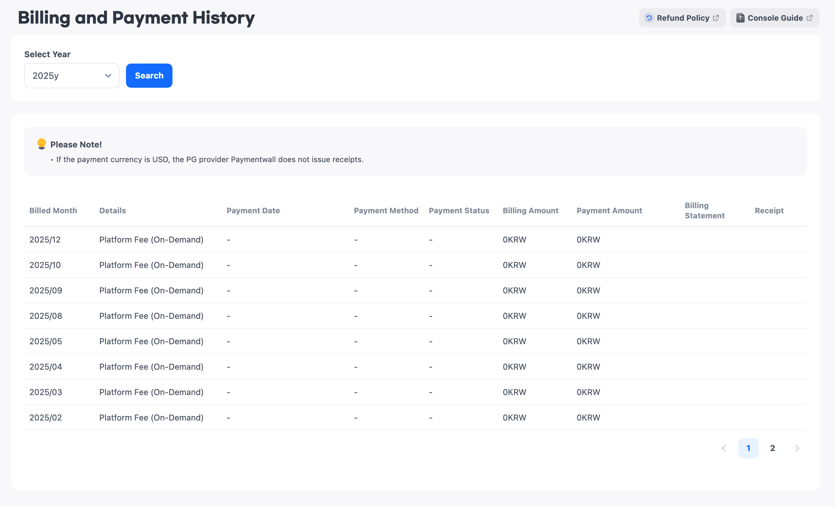Open the Refund Policy link

[683, 18]
